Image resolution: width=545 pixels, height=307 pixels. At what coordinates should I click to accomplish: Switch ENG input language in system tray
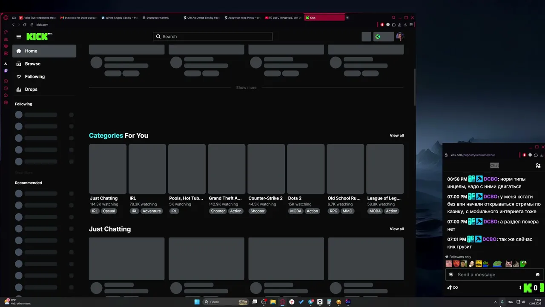pos(510,302)
